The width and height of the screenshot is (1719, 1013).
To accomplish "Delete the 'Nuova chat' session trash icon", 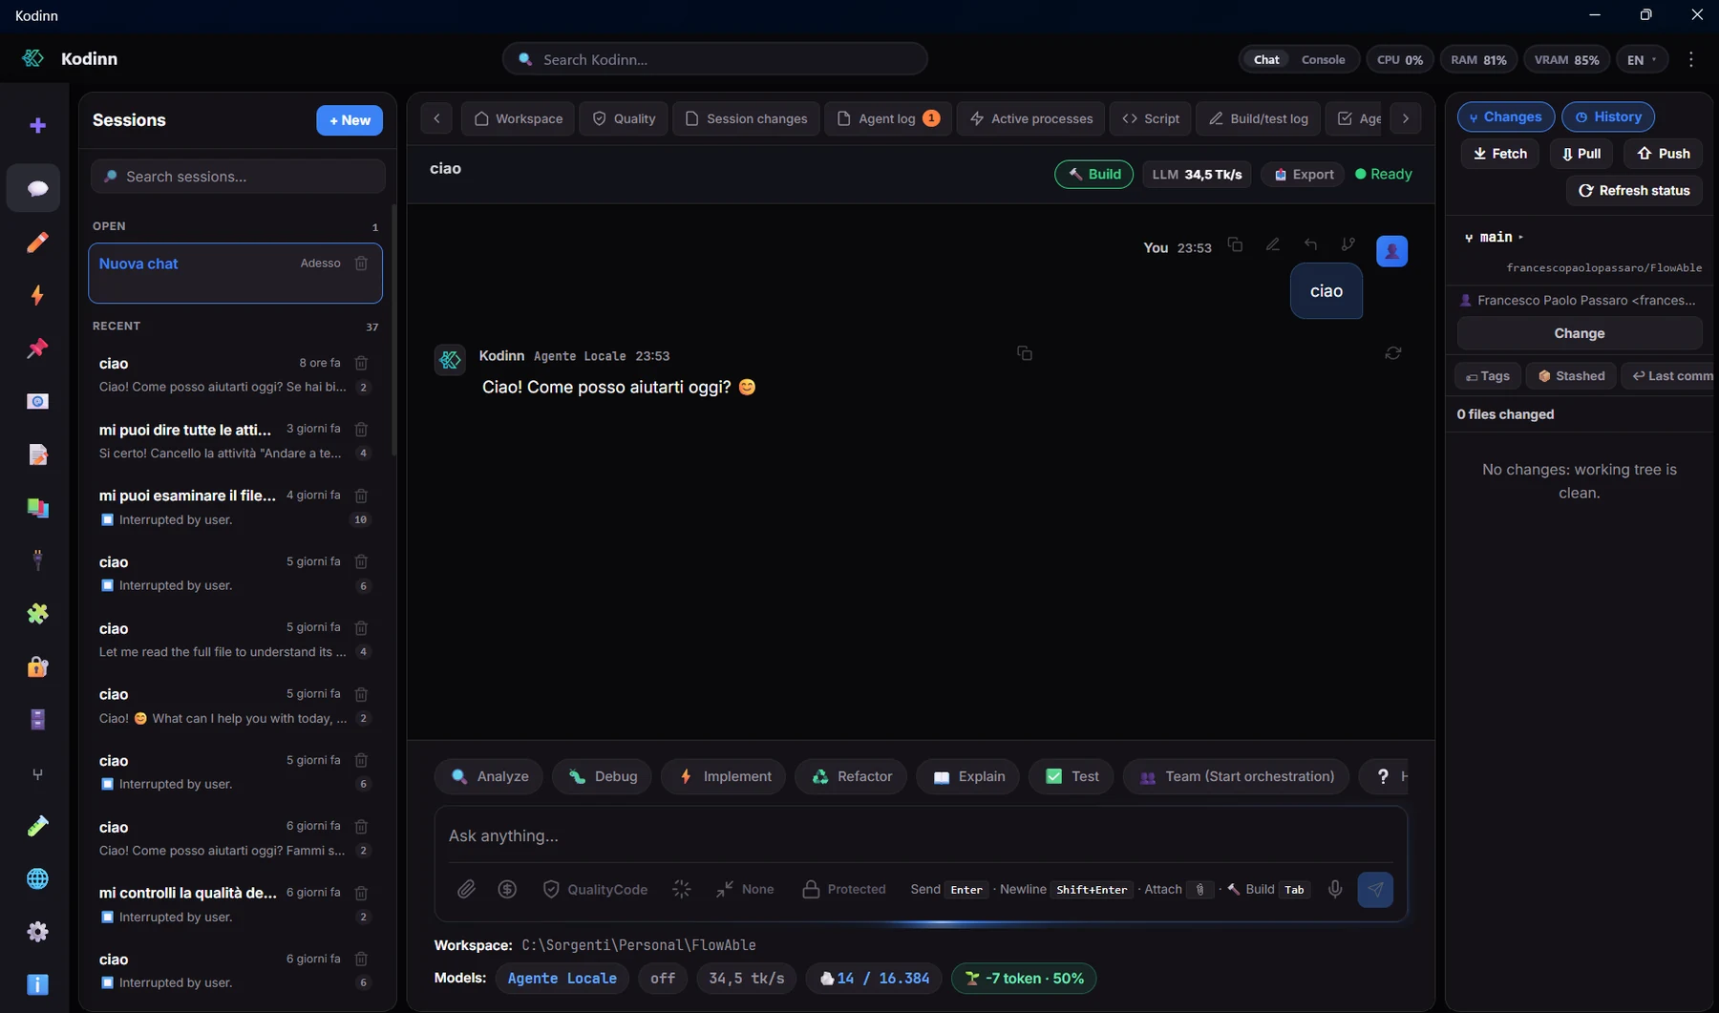I will coord(361,264).
